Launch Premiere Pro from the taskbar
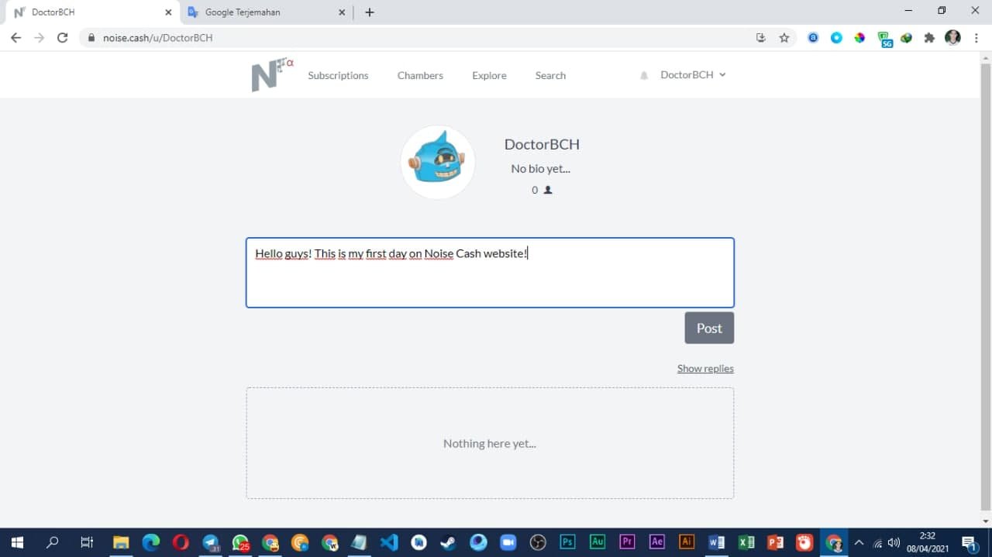The height and width of the screenshot is (557, 992). pyautogui.click(x=627, y=542)
